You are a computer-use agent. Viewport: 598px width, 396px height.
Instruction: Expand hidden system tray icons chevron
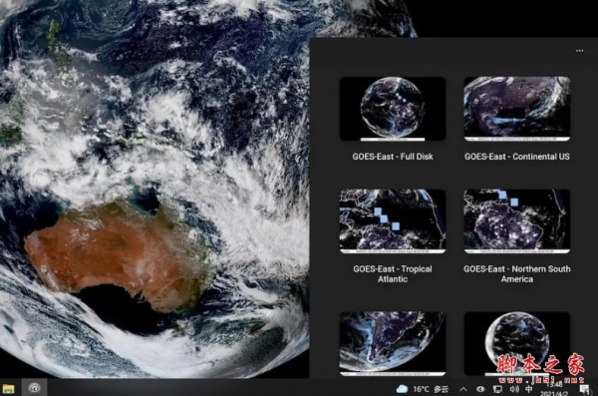463,389
